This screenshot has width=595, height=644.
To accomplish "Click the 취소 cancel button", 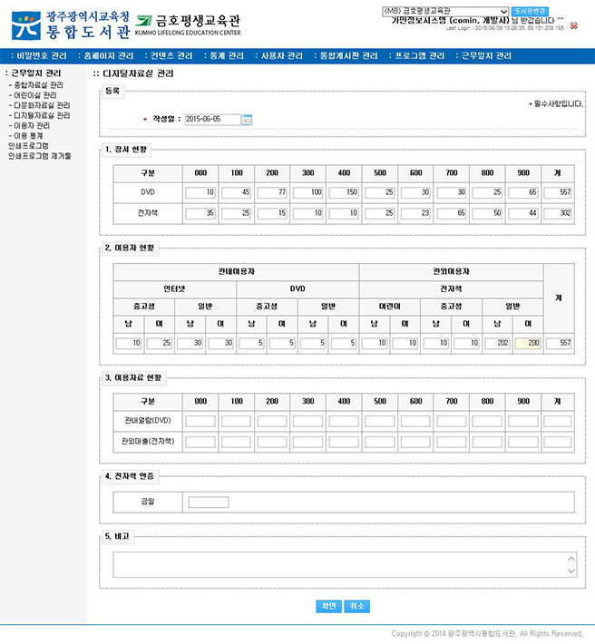I will click(356, 606).
